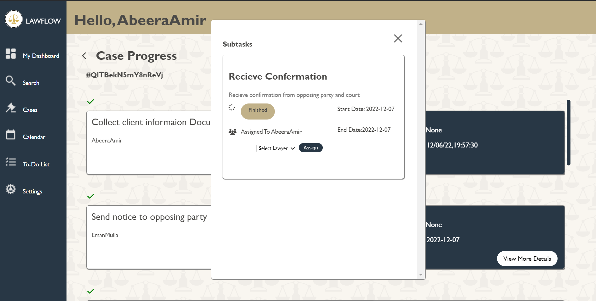Open Settings via the gear icon
This screenshot has height=301, width=596.
pyautogui.click(x=32, y=191)
